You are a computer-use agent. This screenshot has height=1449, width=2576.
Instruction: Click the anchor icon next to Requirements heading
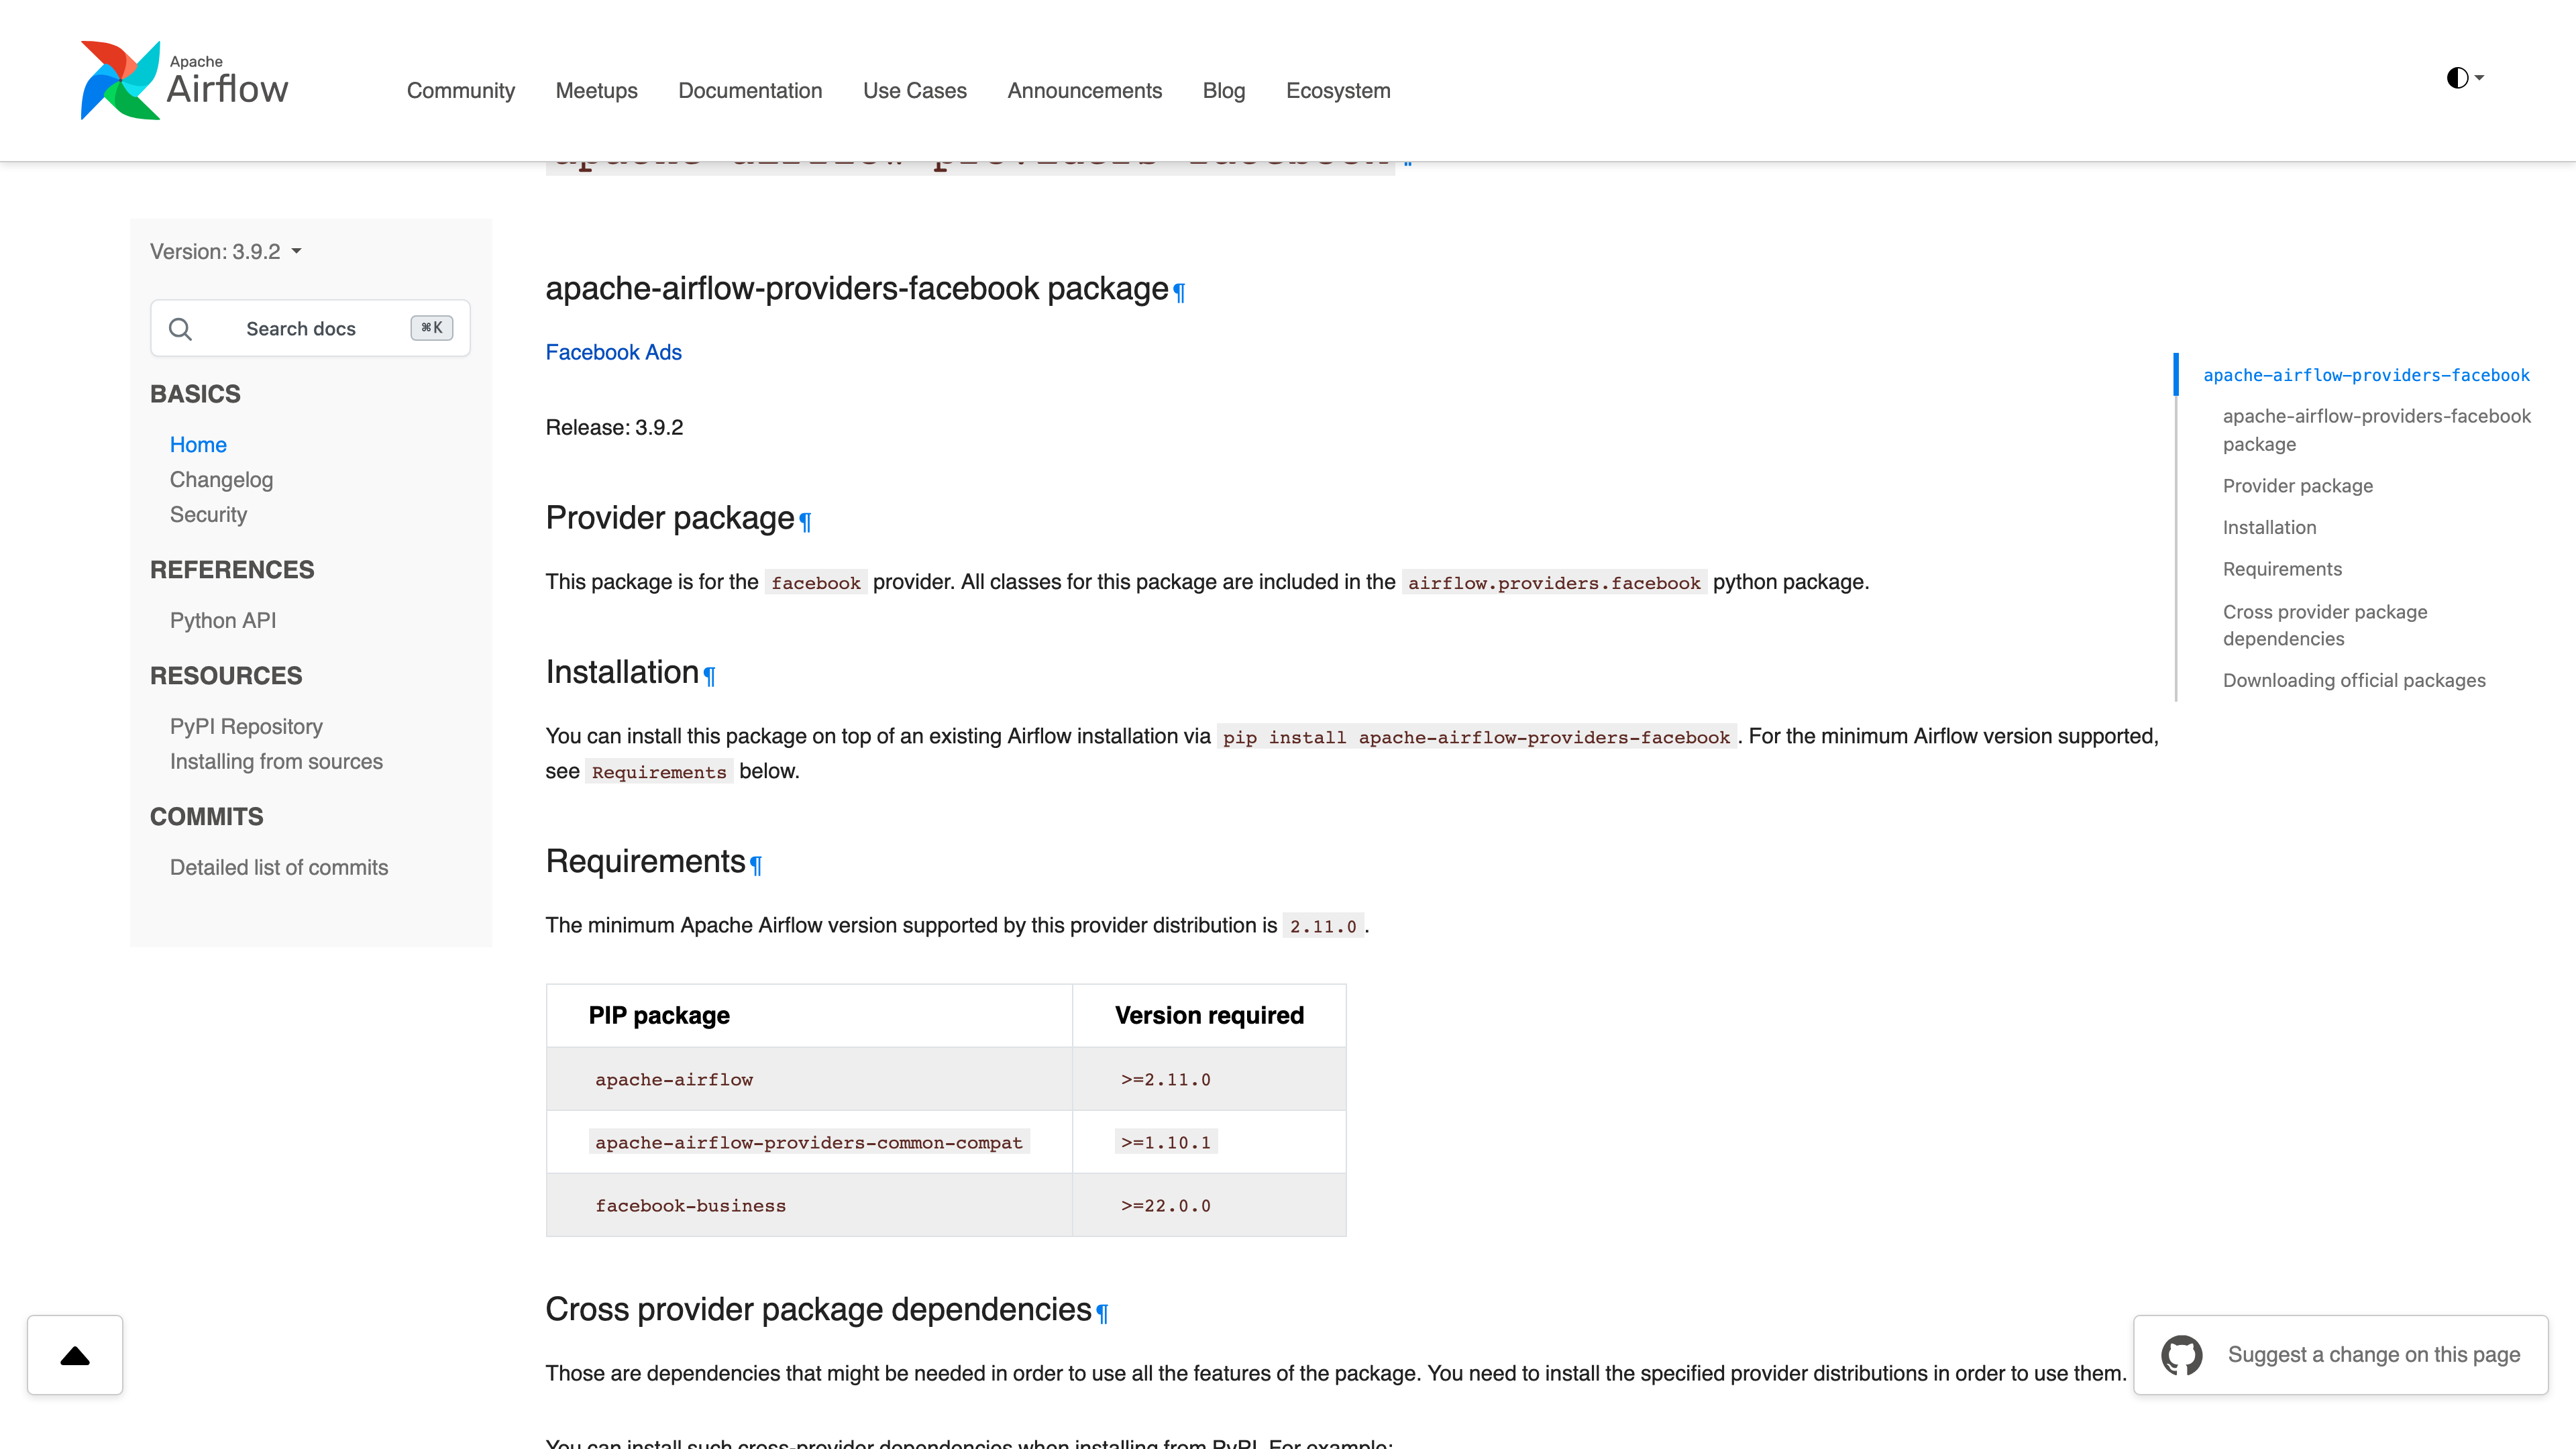point(757,866)
